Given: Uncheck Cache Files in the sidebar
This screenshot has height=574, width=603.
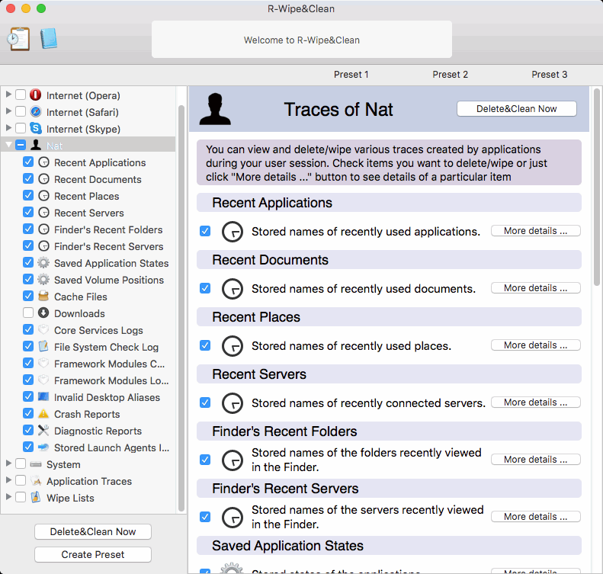Looking at the screenshot, I should 28,296.
